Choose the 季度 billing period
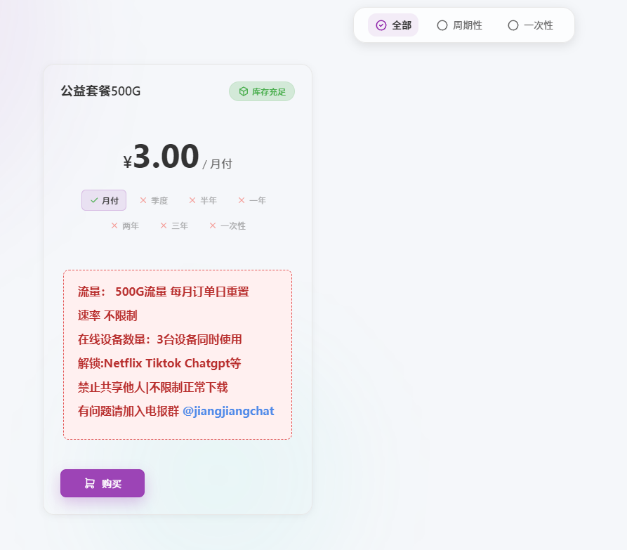627x550 pixels. (154, 200)
